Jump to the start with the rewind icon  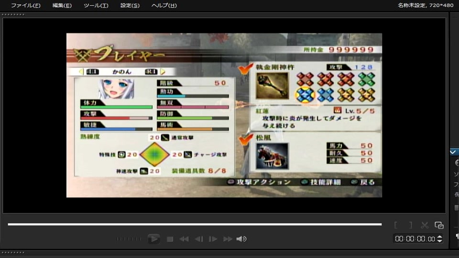(x=184, y=239)
